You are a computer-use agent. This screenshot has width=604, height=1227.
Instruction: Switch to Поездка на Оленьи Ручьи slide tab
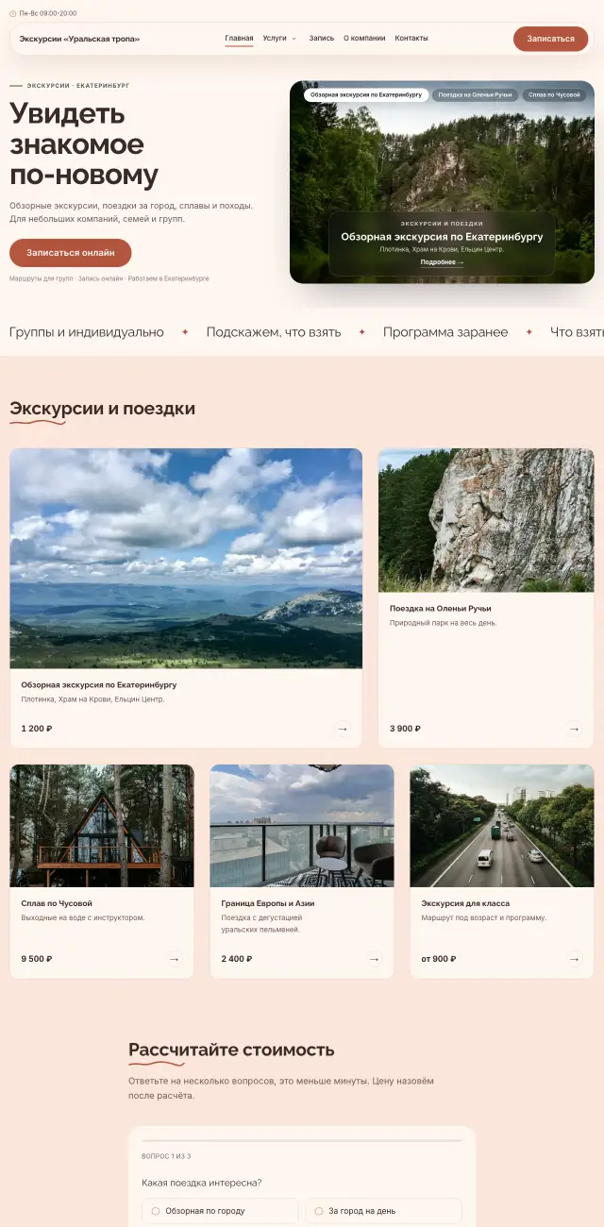pos(475,95)
